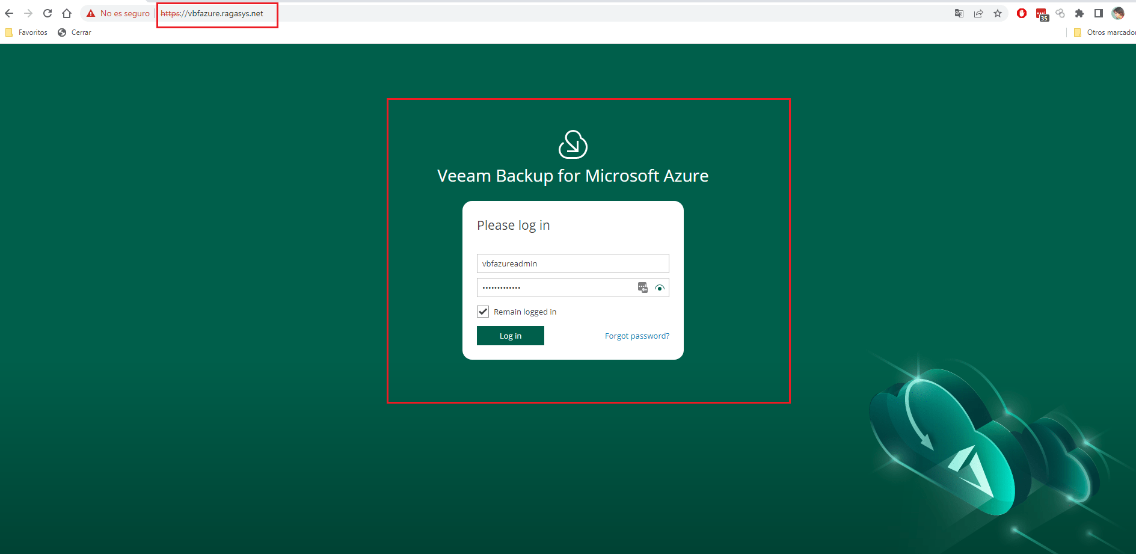
Task: Click the 'Veeam Backup for Microsoft Azure' heading
Action: [573, 176]
